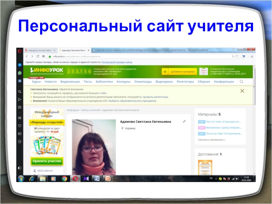Image resolution: width=272 pixels, height=204 pixels.
Task: Open material 'Тест по теме «Структура ин...'
Action: (x=223, y=122)
